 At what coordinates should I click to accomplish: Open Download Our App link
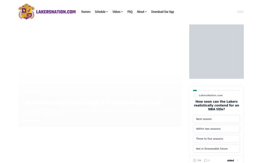pos(162,12)
